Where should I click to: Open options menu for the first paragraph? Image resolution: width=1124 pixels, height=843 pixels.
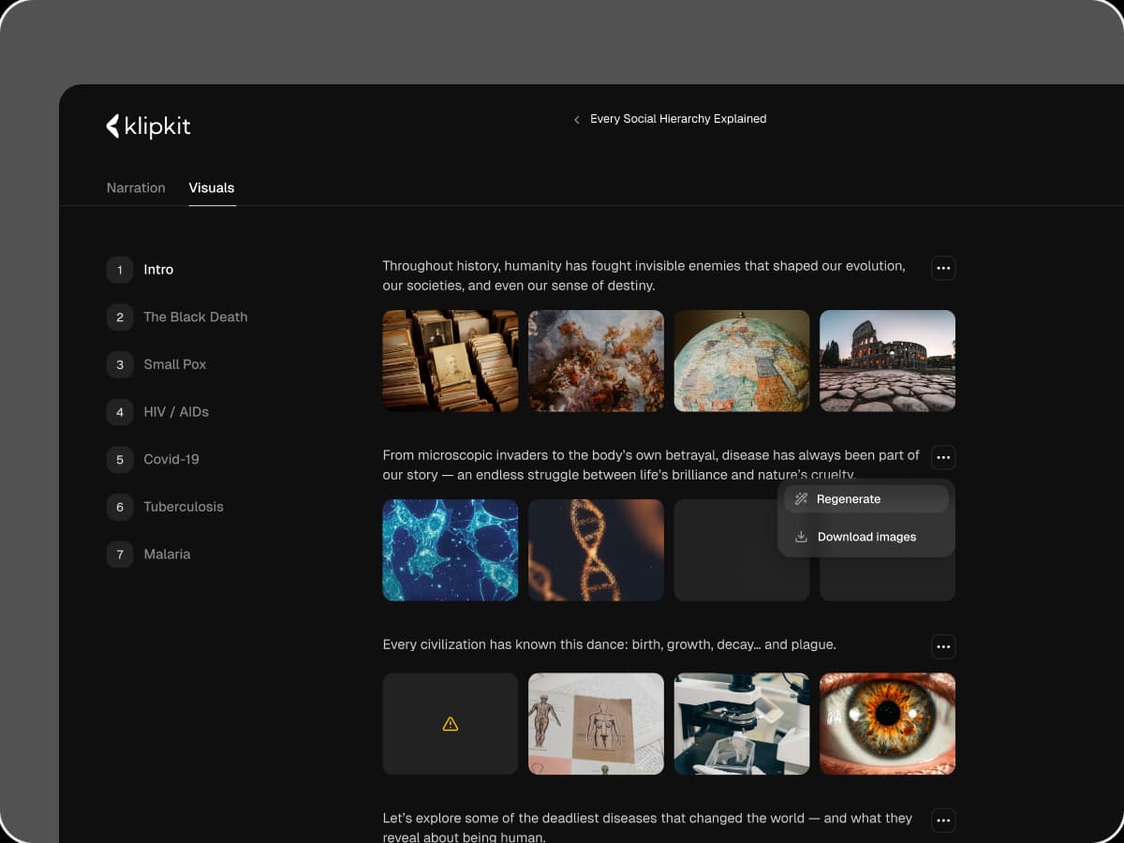click(943, 268)
